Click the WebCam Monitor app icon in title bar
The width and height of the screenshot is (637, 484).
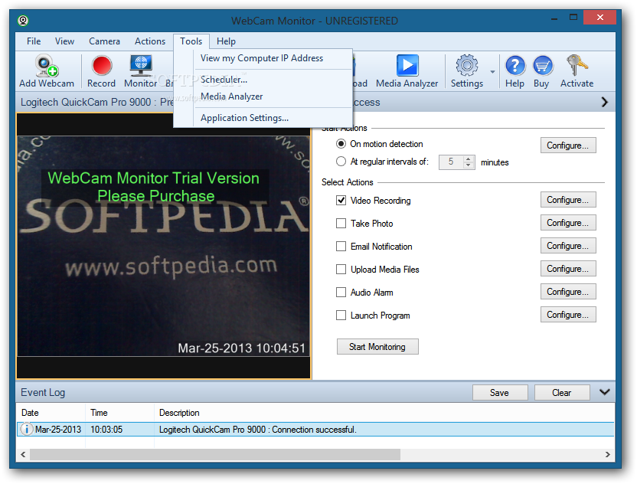pos(23,21)
